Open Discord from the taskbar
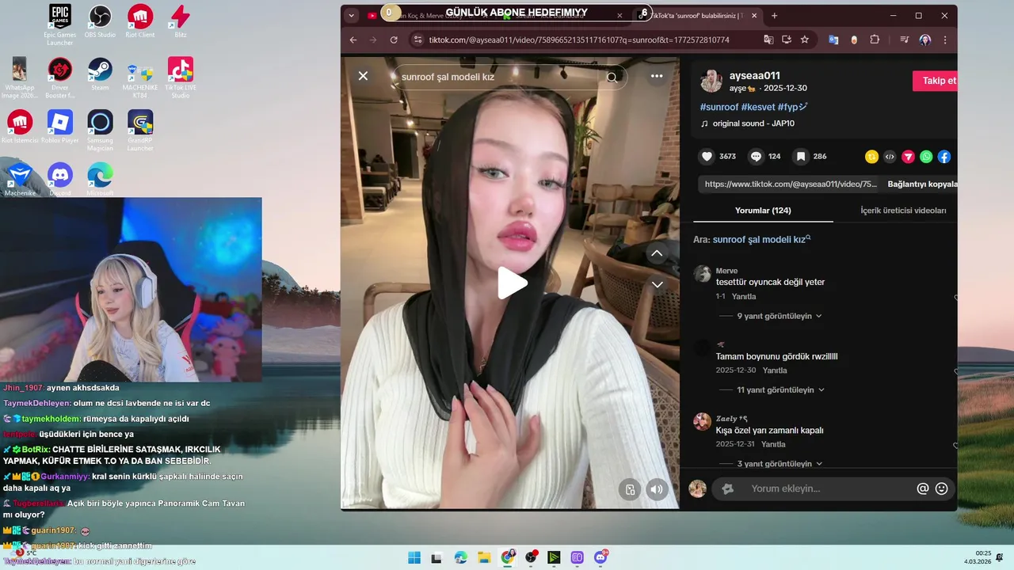This screenshot has height=570, width=1014. pyautogui.click(x=600, y=557)
